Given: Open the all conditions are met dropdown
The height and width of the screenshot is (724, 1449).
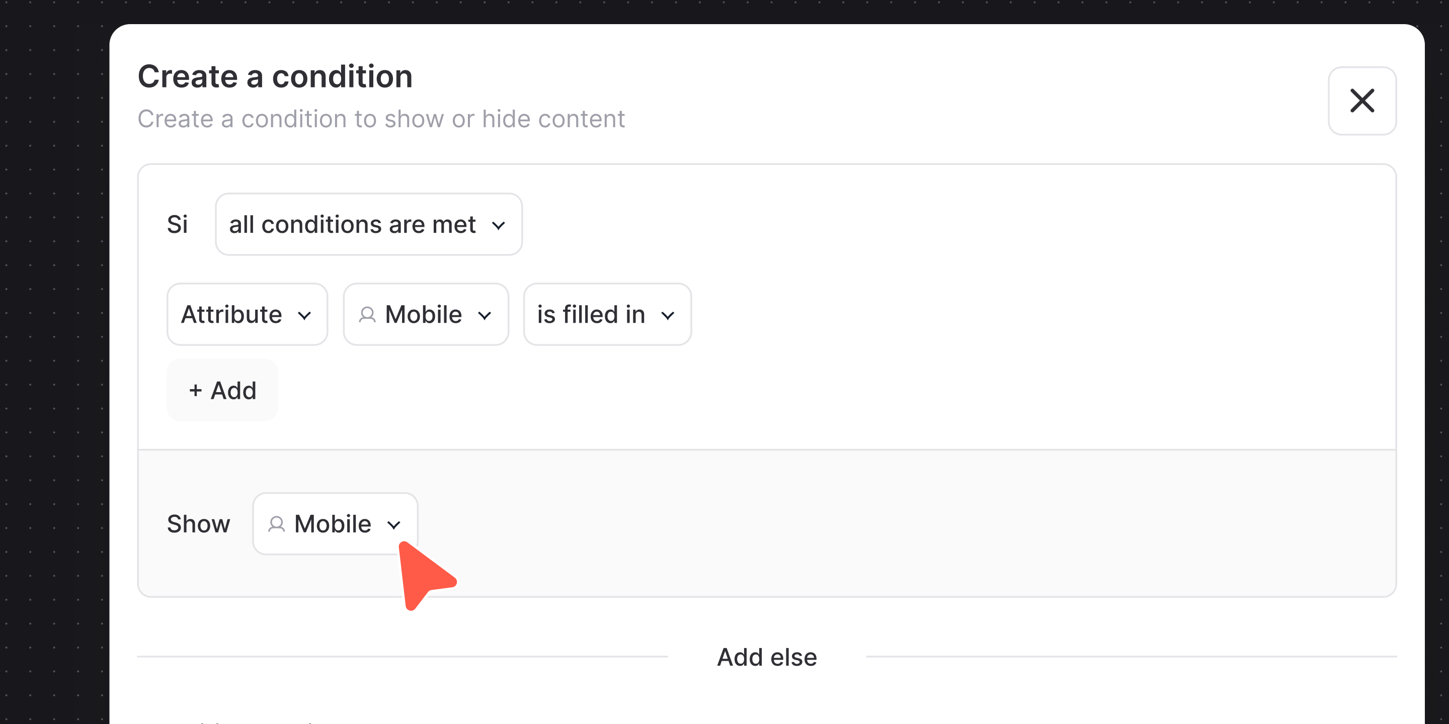Looking at the screenshot, I should point(368,224).
